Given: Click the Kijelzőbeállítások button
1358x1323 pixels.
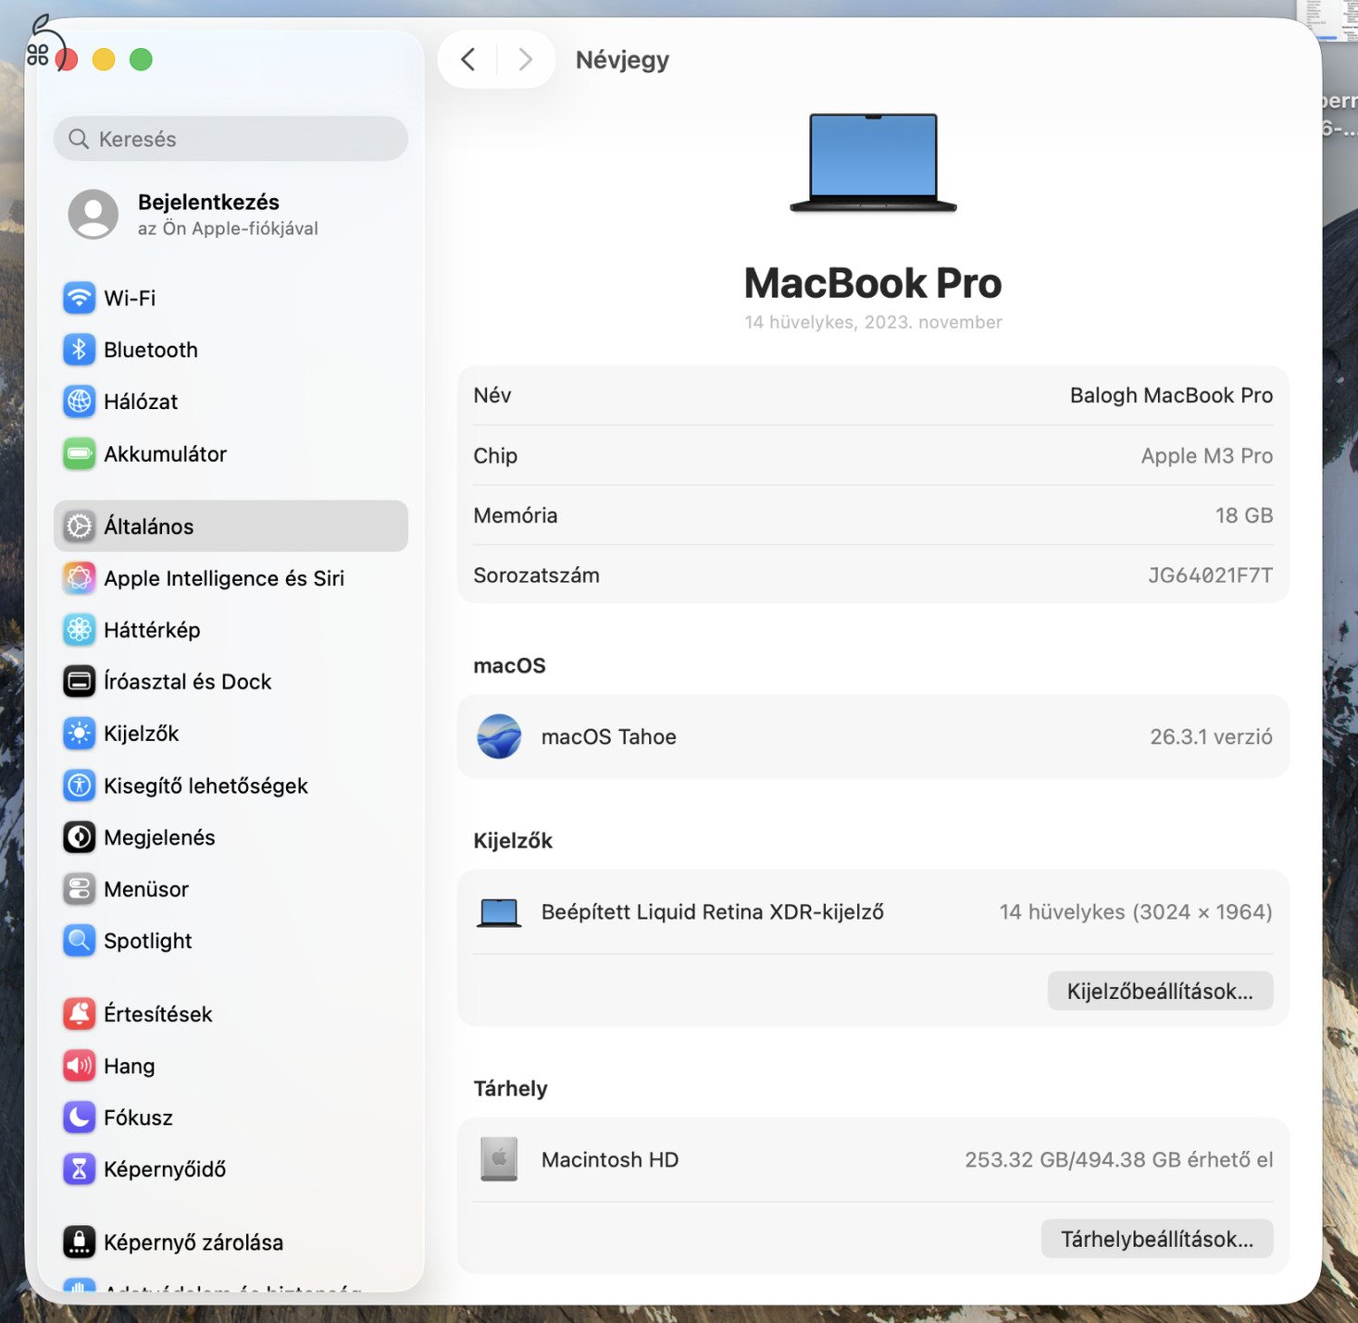Looking at the screenshot, I should point(1160,991).
